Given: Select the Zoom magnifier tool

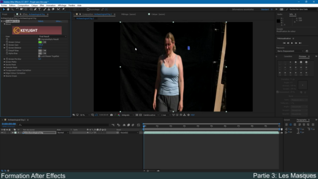Looking at the screenshot, I should click(x=12, y=9).
